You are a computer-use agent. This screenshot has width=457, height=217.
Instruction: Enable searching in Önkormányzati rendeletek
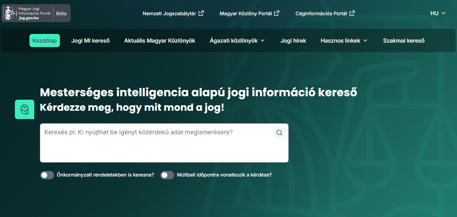click(47, 175)
